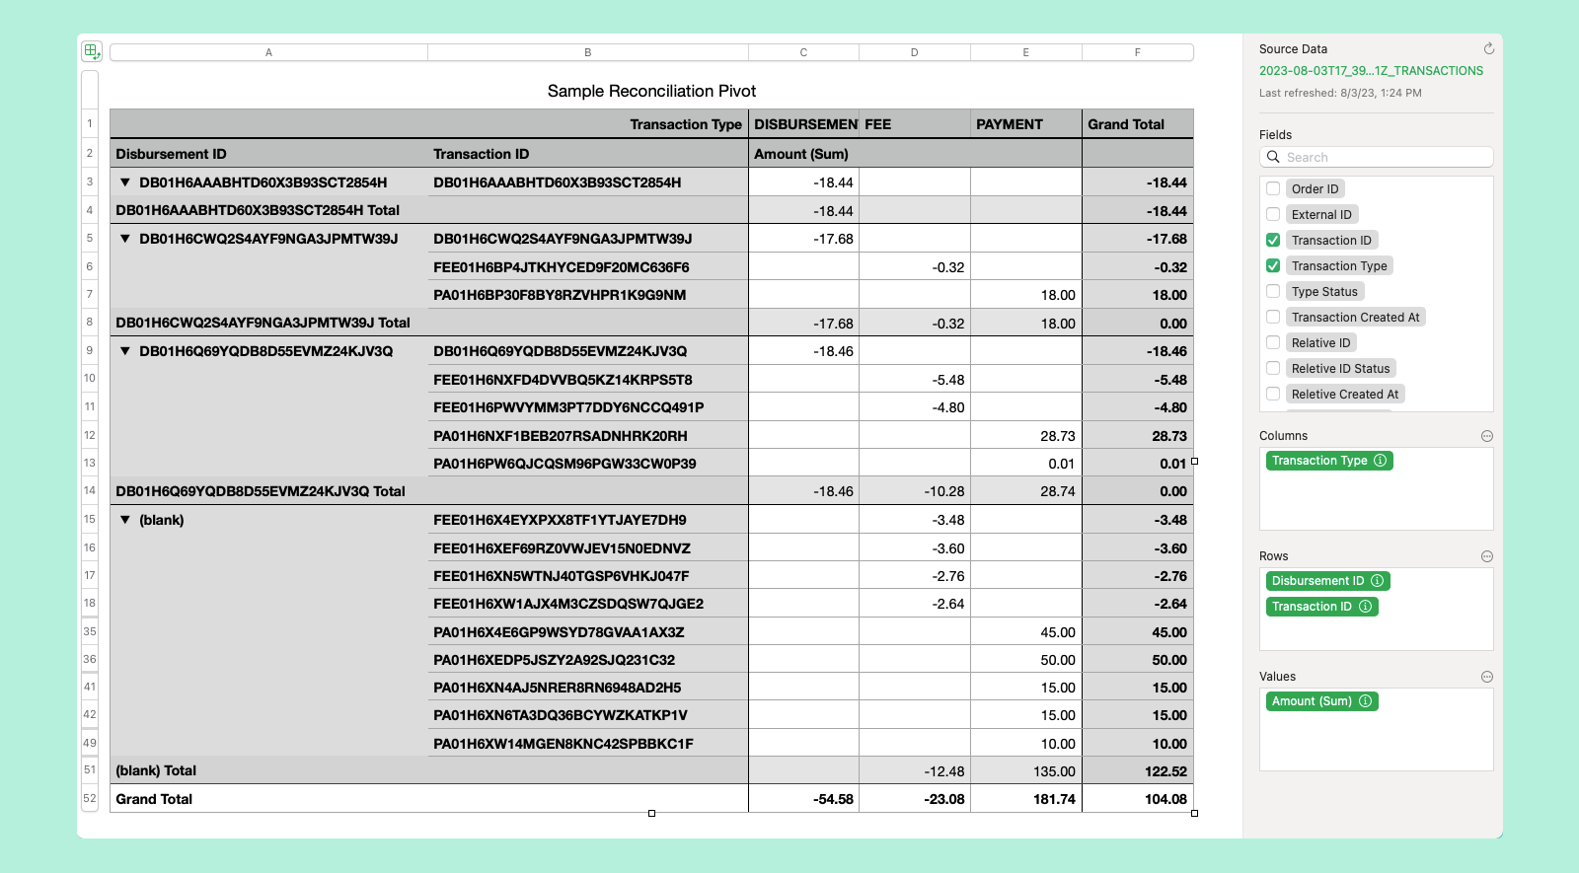Click info icon on Disbursement ID row pill
1579x873 pixels.
coord(1378,581)
